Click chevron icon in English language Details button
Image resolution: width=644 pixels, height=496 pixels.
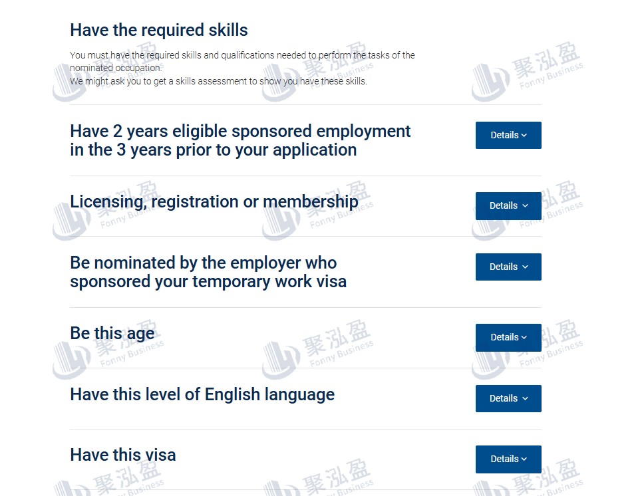526,399
